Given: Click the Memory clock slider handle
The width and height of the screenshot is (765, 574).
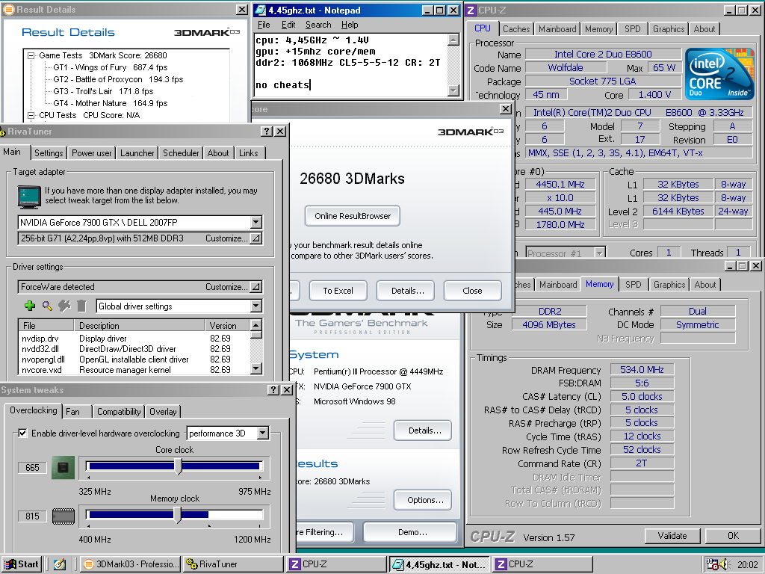Looking at the screenshot, I should [x=178, y=515].
